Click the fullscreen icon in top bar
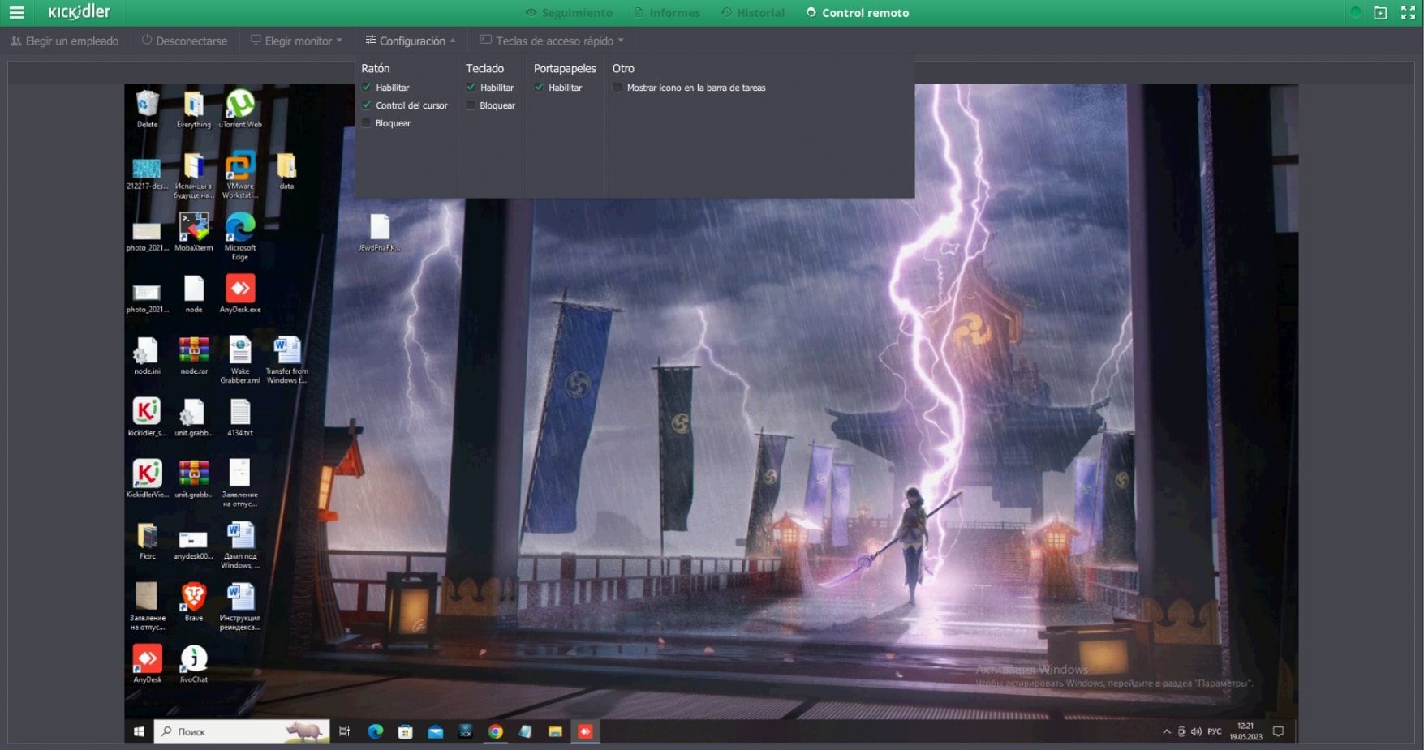Viewport: 1424px width, 750px height. coord(1408,12)
